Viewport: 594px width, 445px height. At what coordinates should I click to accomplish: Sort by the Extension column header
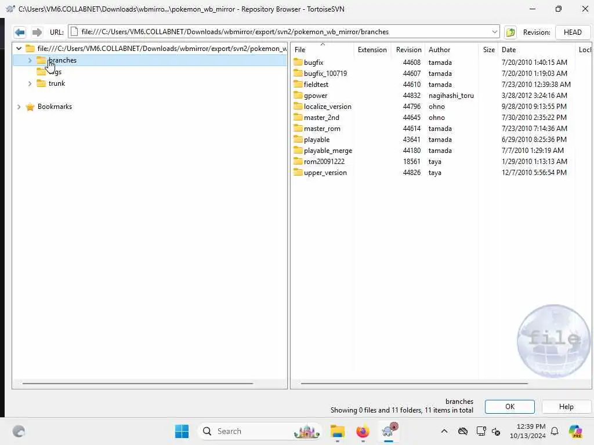coord(372,50)
